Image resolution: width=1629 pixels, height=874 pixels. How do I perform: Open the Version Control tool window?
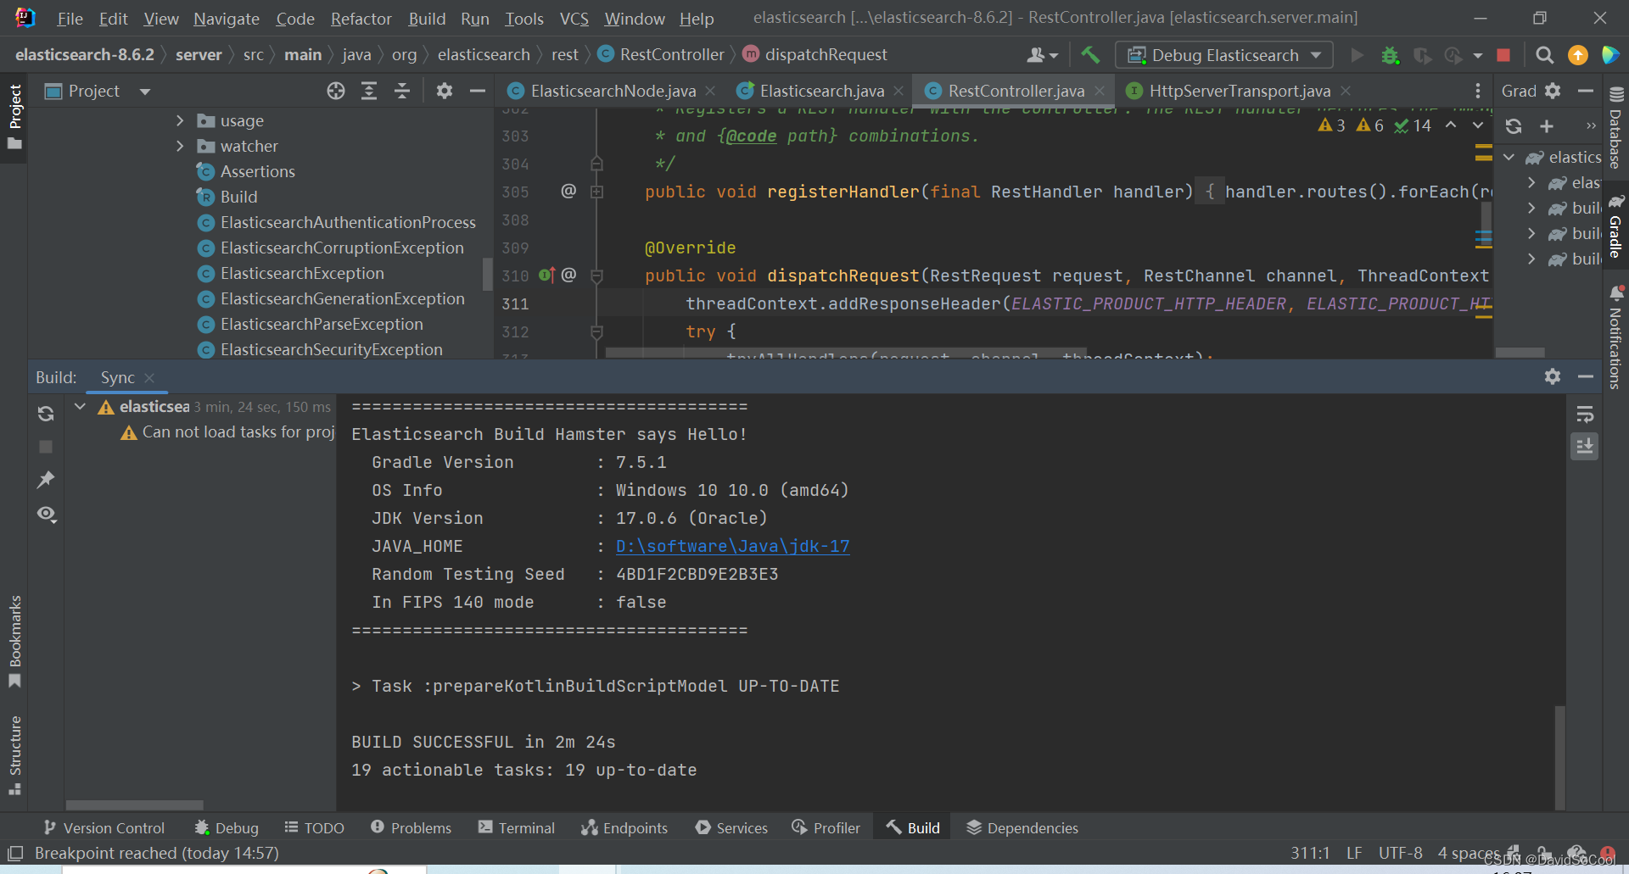(x=104, y=827)
